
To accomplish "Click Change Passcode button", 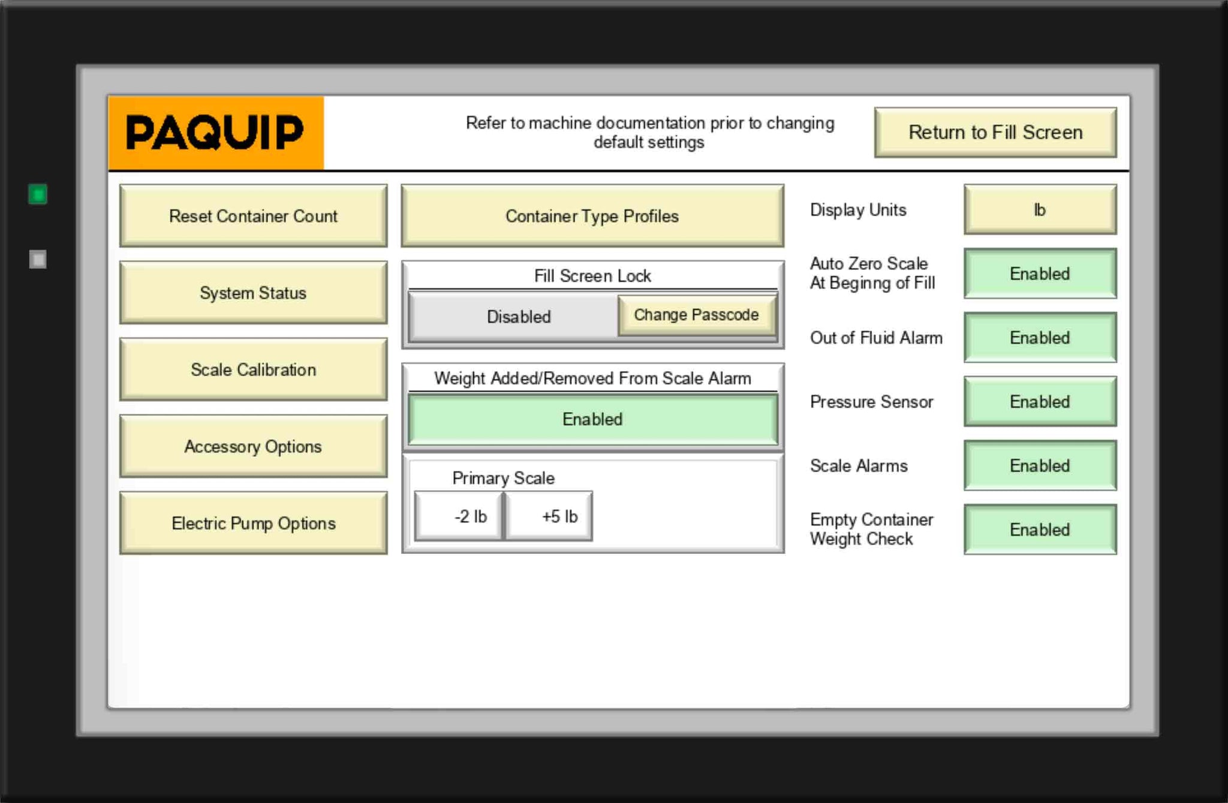I will pyautogui.click(x=696, y=315).
